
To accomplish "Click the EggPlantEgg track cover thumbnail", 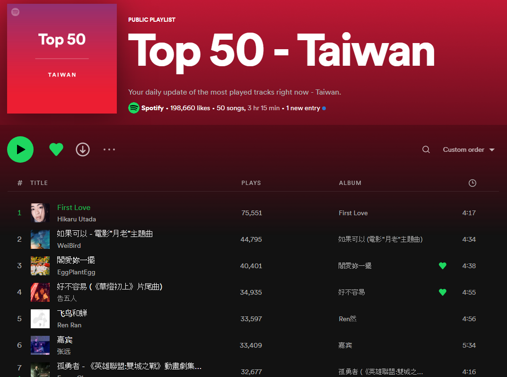I will (40, 266).
